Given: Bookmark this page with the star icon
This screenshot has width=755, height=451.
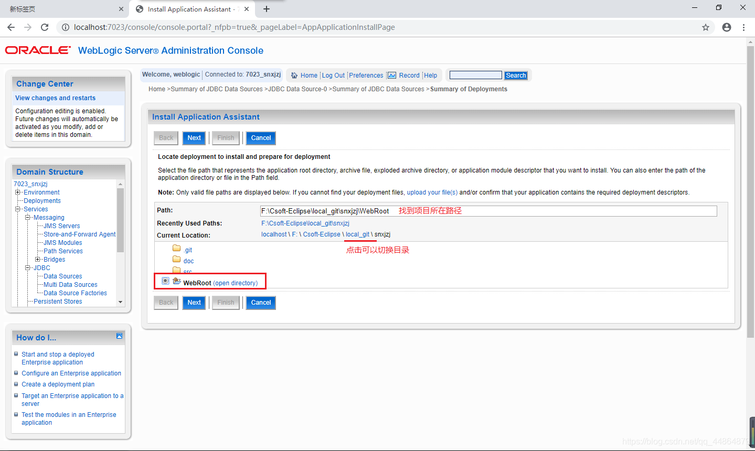Looking at the screenshot, I should [x=706, y=27].
